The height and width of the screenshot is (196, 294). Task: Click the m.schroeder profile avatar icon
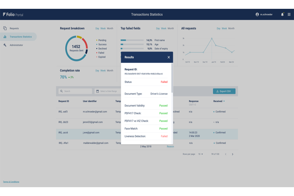tap(258, 14)
